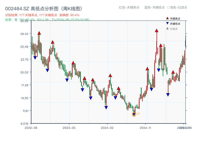
Task: Click the rightmost blue low marker near 2025
Action: coord(168,94)
